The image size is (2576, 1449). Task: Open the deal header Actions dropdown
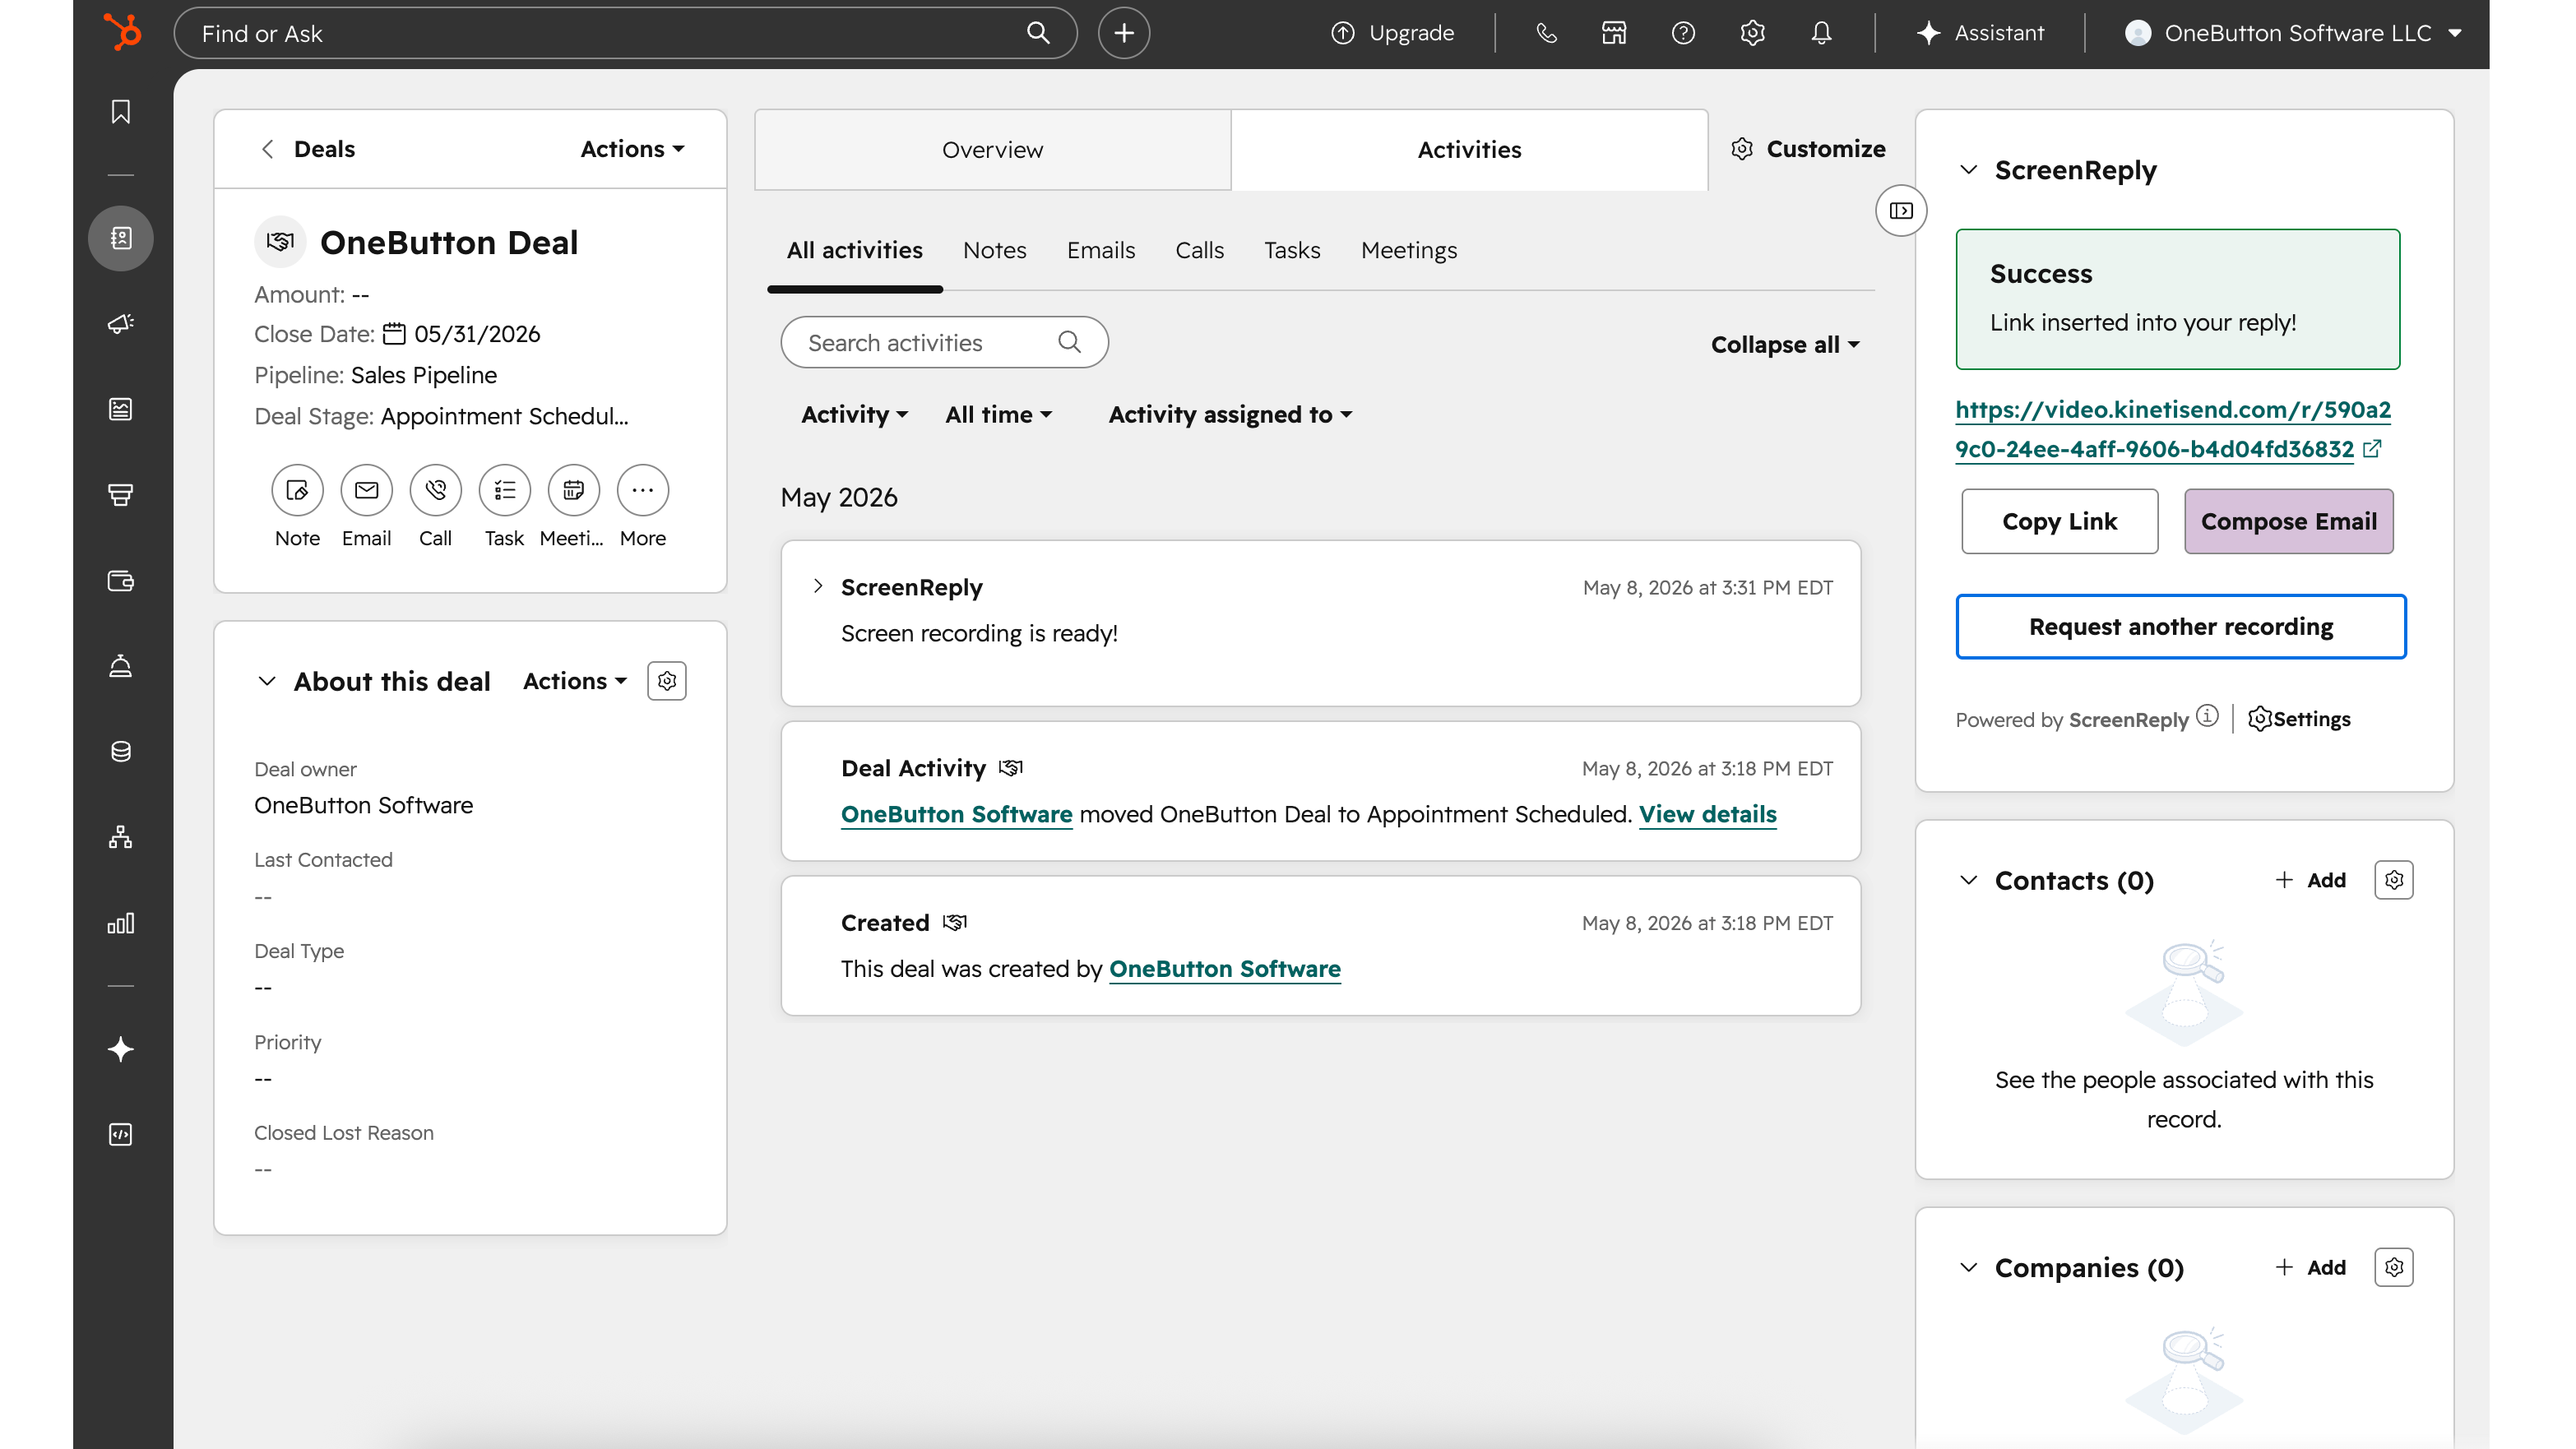633,149
